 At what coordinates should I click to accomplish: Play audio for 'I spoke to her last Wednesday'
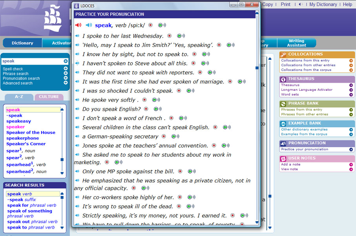(77, 36)
